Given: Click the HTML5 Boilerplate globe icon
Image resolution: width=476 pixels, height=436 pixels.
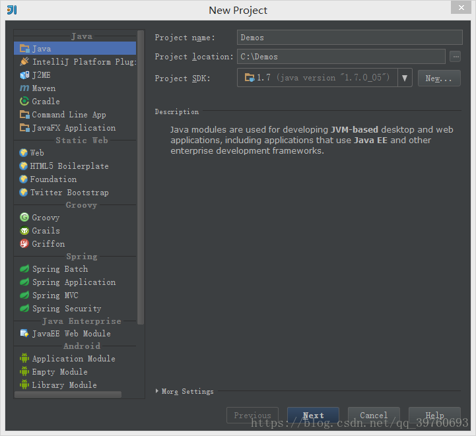Looking at the screenshot, I should click(23, 166).
